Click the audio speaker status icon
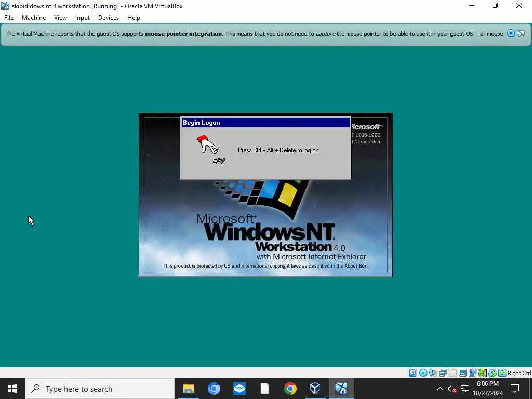Image resolution: width=532 pixels, height=399 pixels. tap(433, 373)
